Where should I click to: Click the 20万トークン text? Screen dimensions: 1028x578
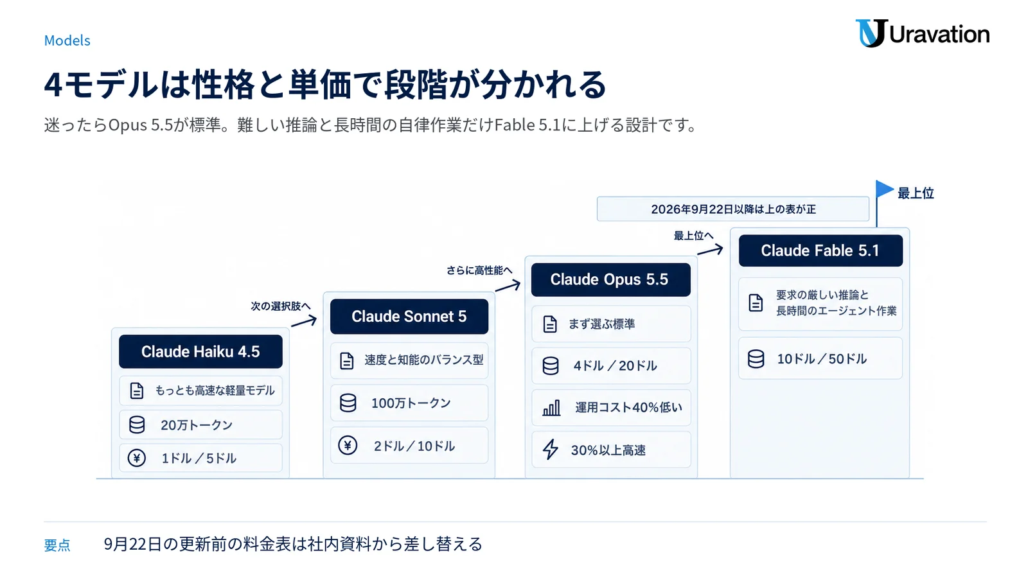197,425
